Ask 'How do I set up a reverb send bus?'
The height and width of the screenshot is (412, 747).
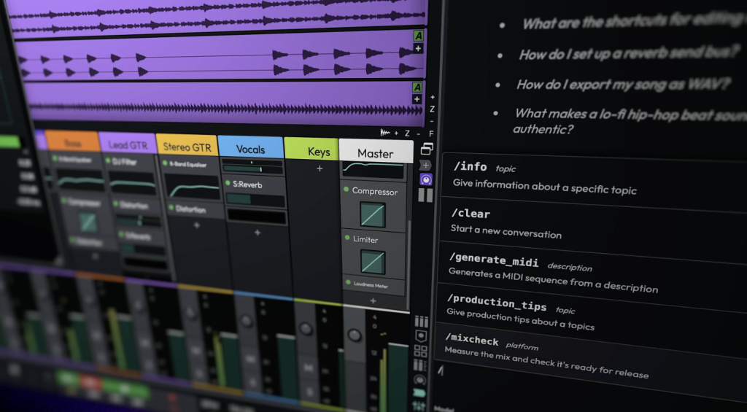pyautogui.click(x=630, y=53)
